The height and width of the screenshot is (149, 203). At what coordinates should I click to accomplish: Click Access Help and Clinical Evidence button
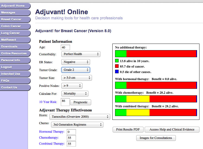tap(172, 129)
